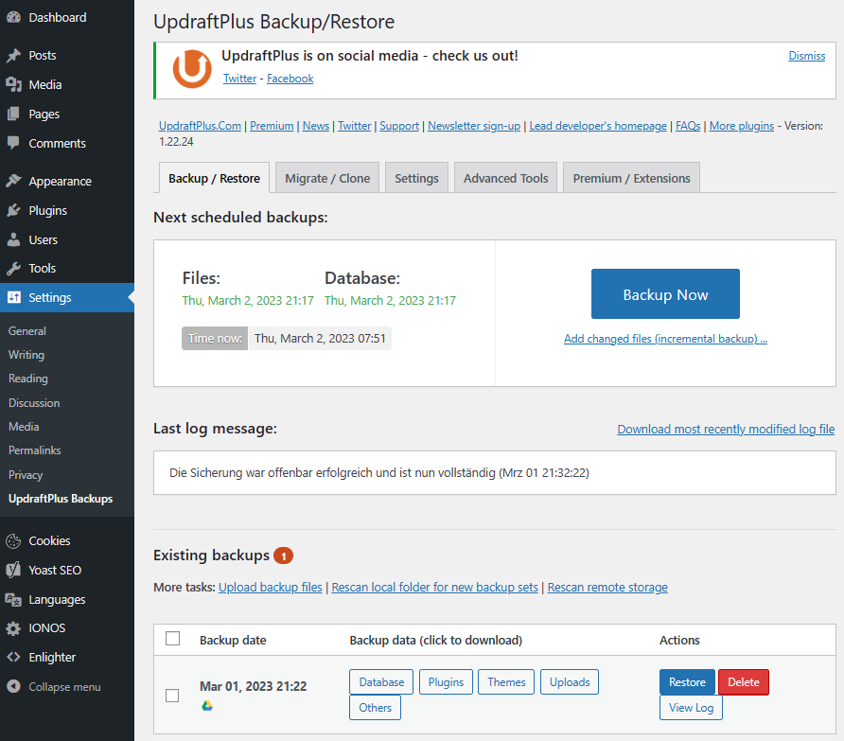Click the red Delete button
The image size is (844, 741).
[743, 682]
